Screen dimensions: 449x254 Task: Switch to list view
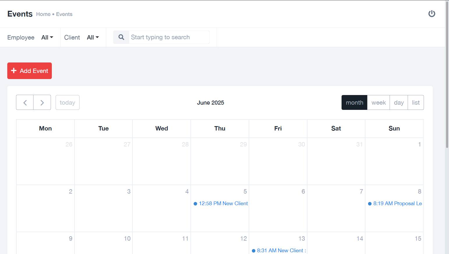(416, 102)
